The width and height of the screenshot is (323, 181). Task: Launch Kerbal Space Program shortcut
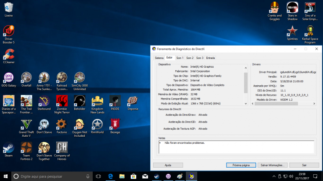(310, 31)
